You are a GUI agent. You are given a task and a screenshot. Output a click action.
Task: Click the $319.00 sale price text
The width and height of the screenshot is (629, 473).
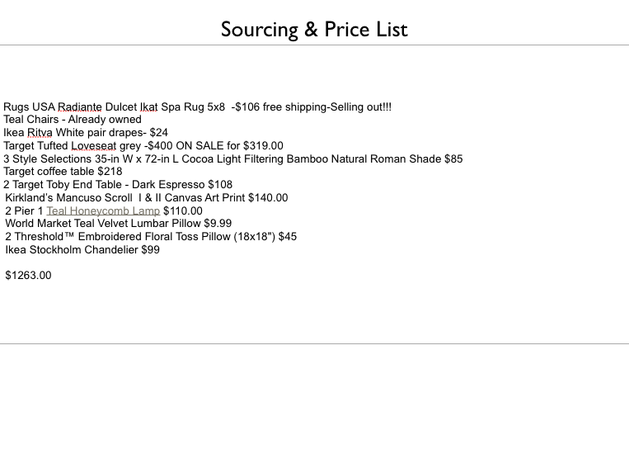tap(263, 146)
